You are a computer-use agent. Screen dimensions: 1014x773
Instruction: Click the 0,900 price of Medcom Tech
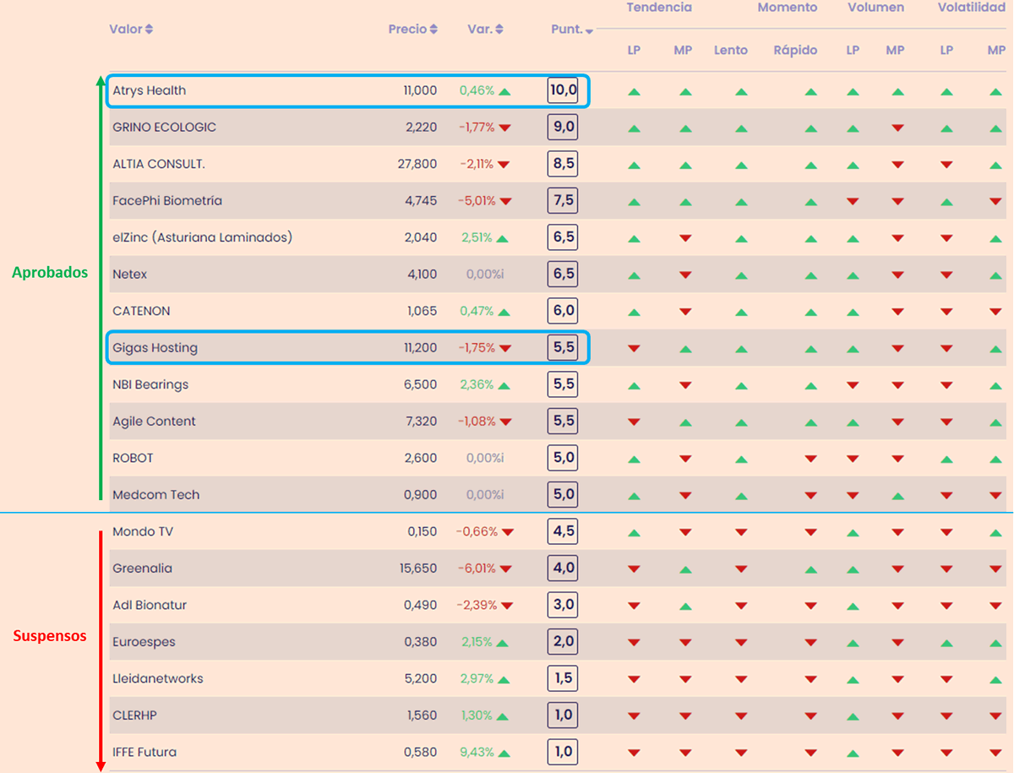tap(421, 495)
